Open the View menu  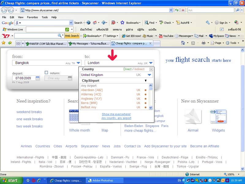click(21, 17)
